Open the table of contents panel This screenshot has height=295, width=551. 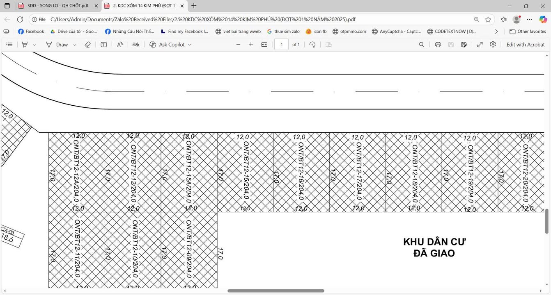9,45
